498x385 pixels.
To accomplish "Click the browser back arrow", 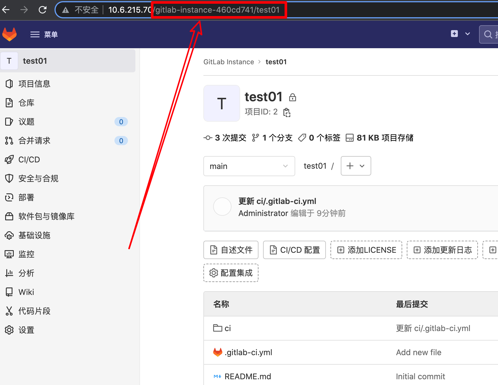I will [x=6, y=10].
